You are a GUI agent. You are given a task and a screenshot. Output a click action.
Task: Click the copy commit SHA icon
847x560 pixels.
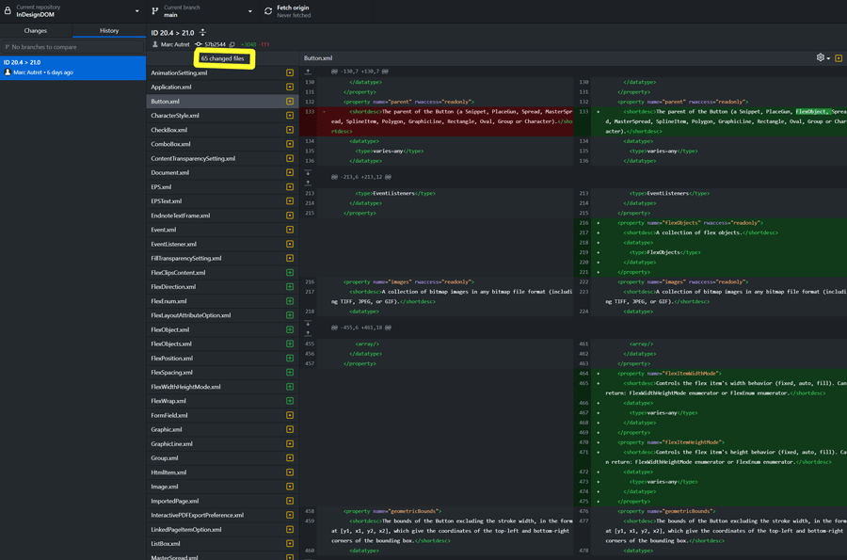point(232,44)
